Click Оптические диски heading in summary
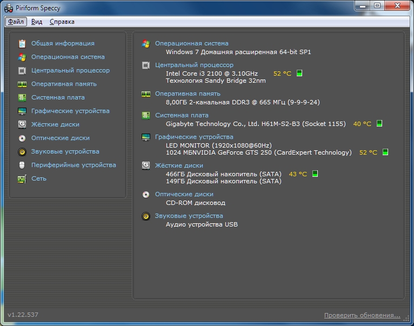 (184, 194)
